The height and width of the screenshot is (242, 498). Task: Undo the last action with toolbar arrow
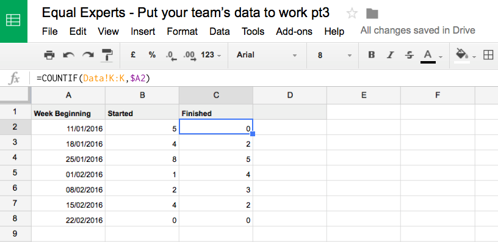(x=68, y=55)
